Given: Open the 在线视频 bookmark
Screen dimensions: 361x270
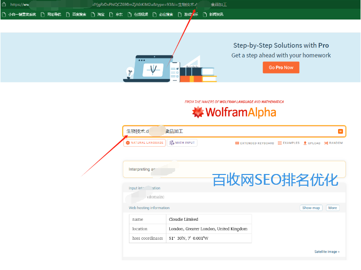Looking at the screenshot, I should coord(138,15).
